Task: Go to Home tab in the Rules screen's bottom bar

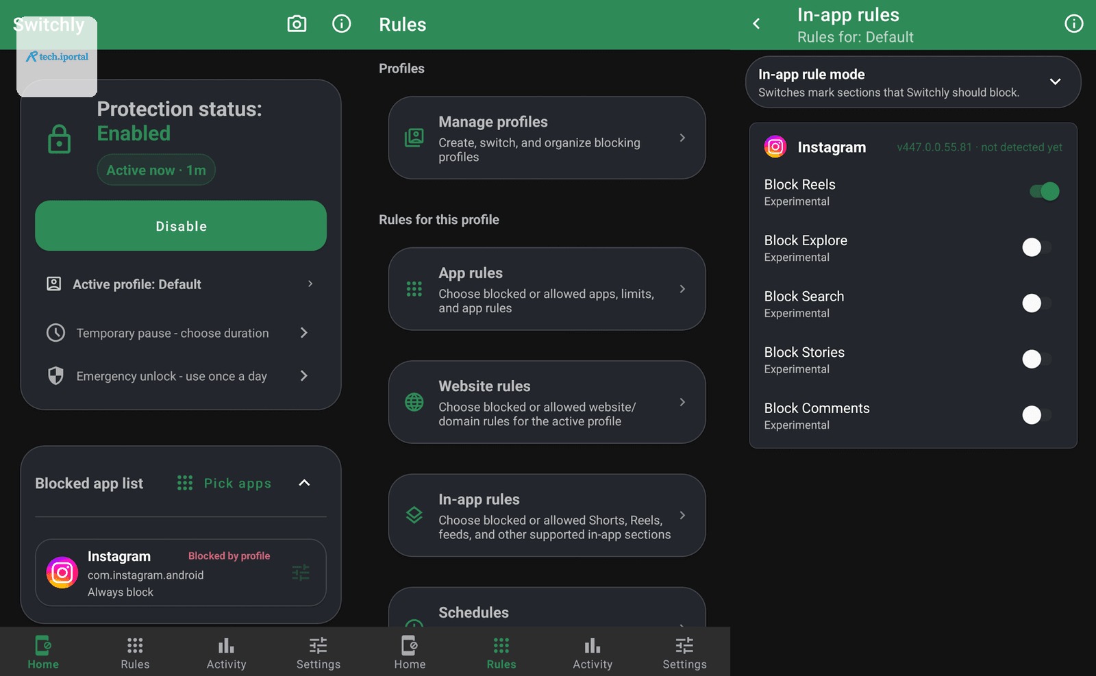Action: click(x=410, y=652)
